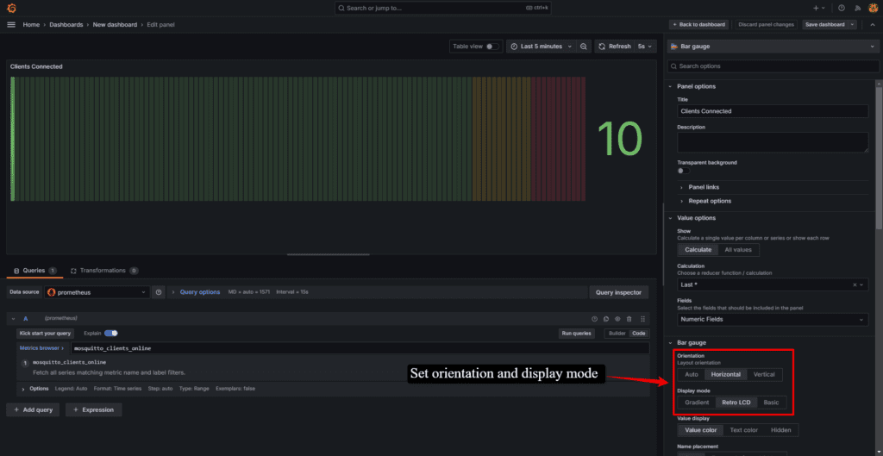883x456 pixels.
Task: Open the 5s refresh interval dropdown
Action: [x=645, y=47]
